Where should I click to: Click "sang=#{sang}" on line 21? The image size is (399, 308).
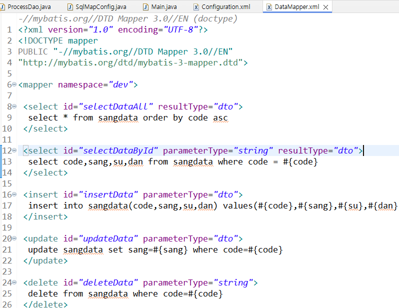point(158,249)
